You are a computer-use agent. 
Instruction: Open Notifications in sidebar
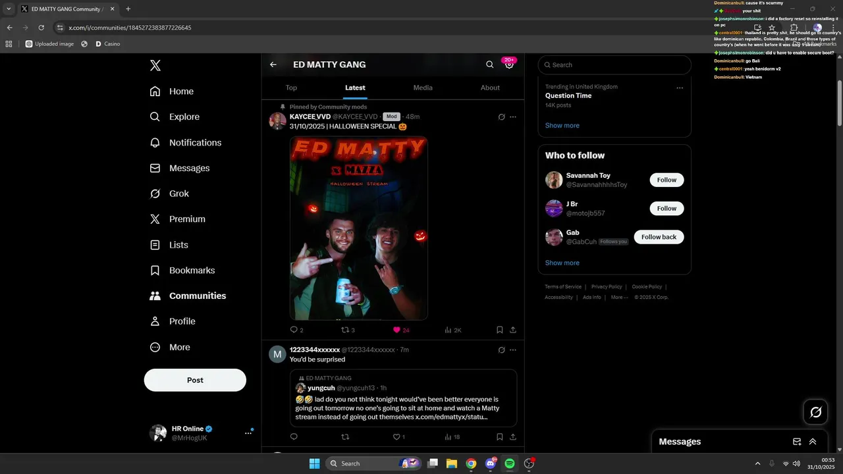point(186,142)
